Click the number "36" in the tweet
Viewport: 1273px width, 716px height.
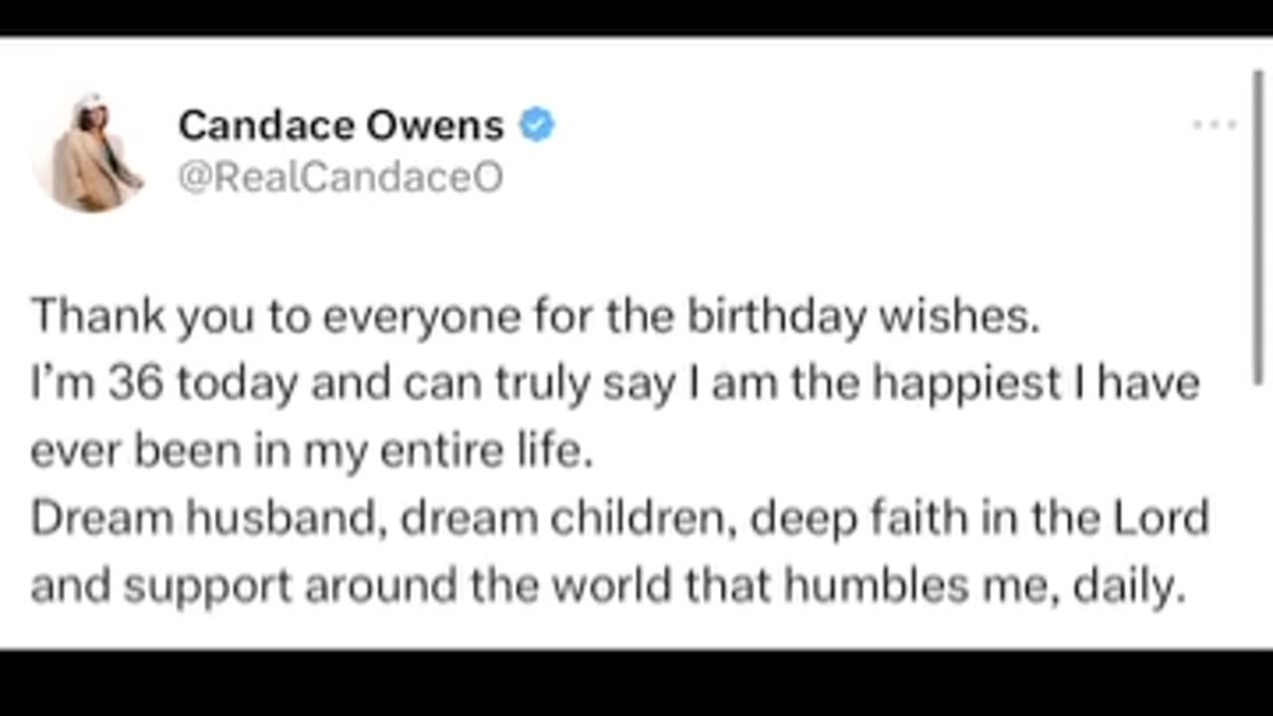pyautogui.click(x=134, y=384)
